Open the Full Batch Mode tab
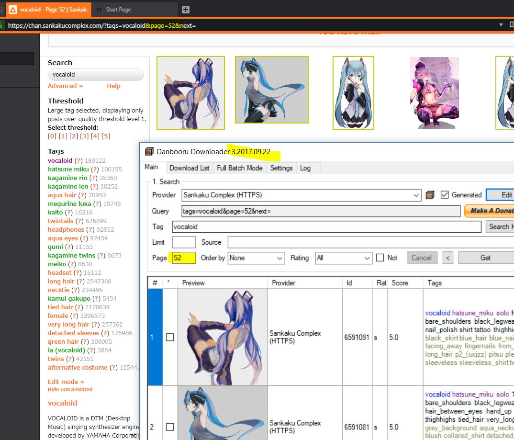514x440 pixels. [240, 168]
